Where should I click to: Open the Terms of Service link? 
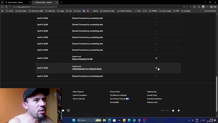[79, 99]
